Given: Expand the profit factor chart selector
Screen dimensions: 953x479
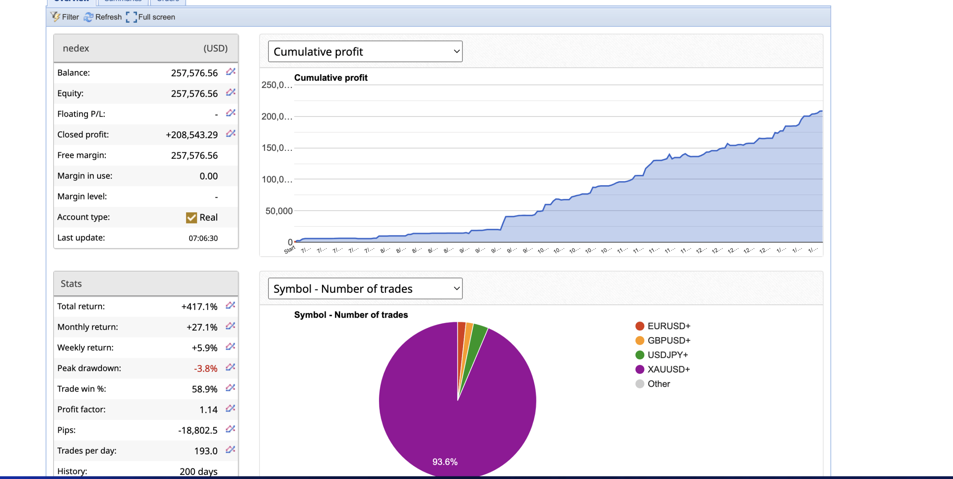Looking at the screenshot, I should (x=230, y=409).
